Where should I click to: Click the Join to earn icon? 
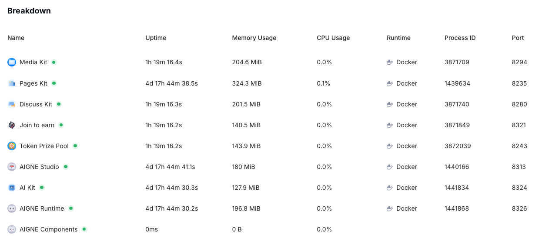click(x=12, y=125)
